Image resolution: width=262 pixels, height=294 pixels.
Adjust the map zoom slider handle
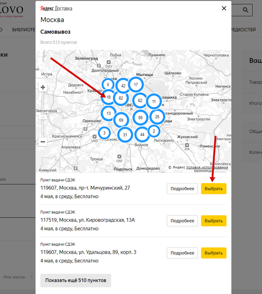pos(43,117)
